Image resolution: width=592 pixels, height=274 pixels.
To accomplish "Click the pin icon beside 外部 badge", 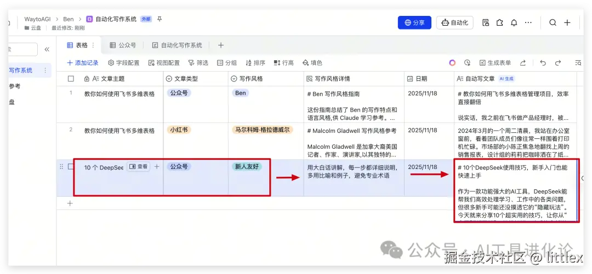I will [x=160, y=19].
